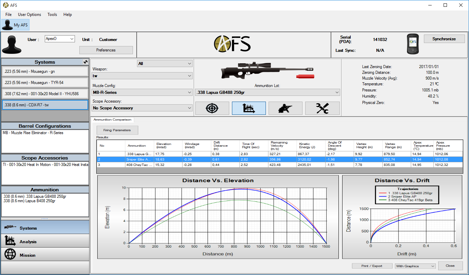Select results row 2 Sniper Elite
469x275 pixels.
pos(279,159)
